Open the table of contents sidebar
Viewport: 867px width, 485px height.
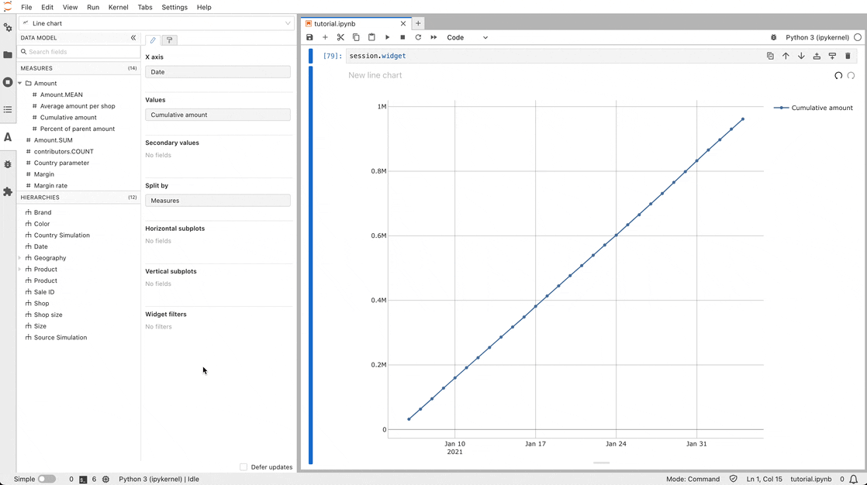coord(8,109)
